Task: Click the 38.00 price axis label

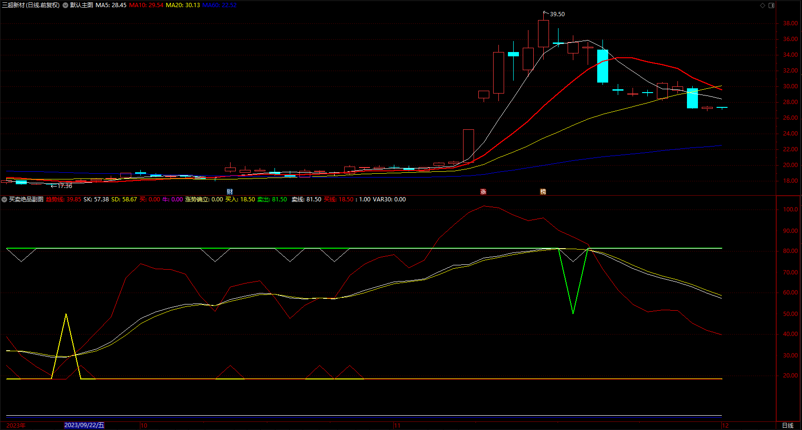Action: [x=790, y=23]
